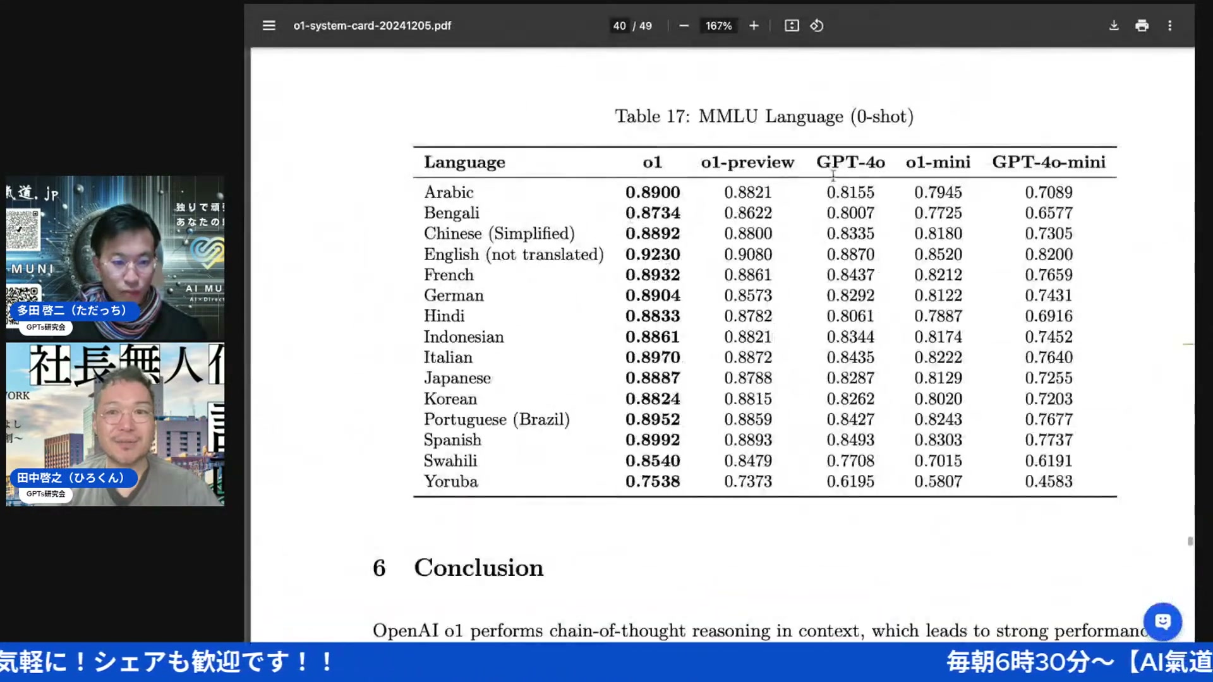
Task: Click the Table 17 caption text
Action: pyautogui.click(x=764, y=116)
